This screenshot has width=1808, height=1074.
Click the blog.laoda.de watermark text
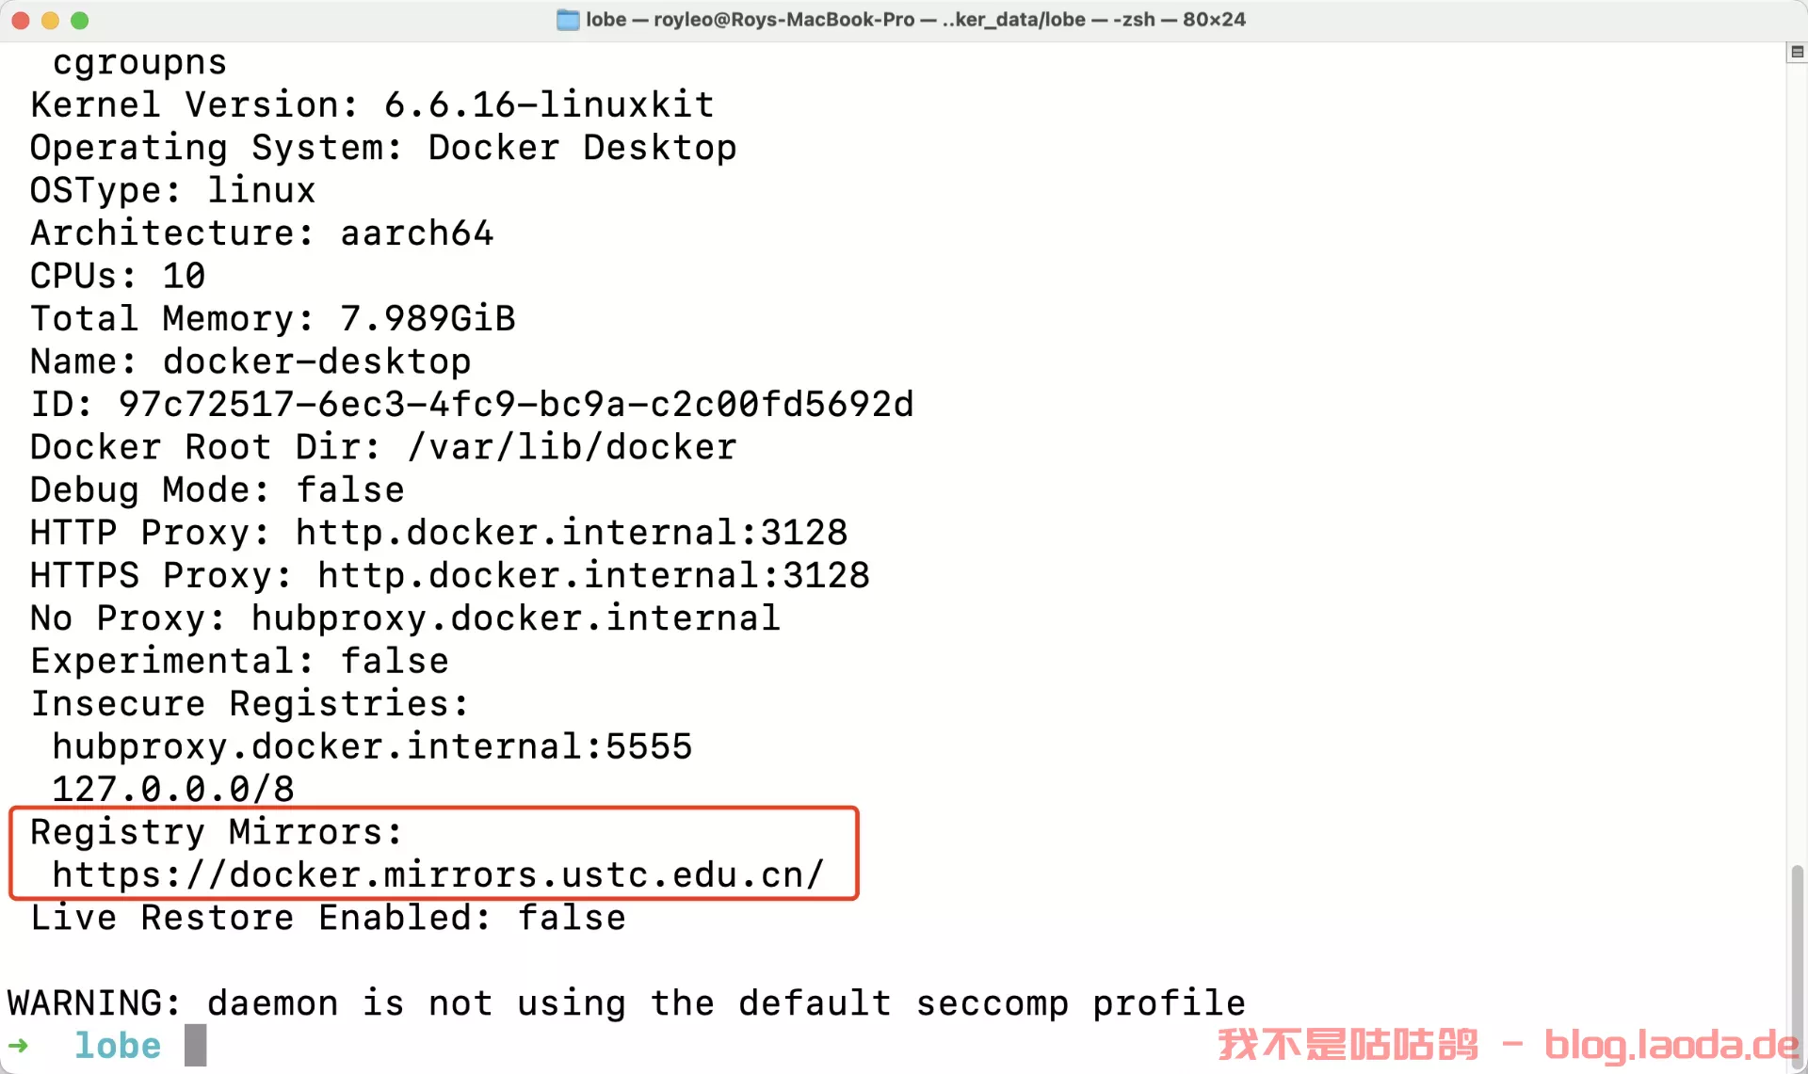tap(1671, 1045)
